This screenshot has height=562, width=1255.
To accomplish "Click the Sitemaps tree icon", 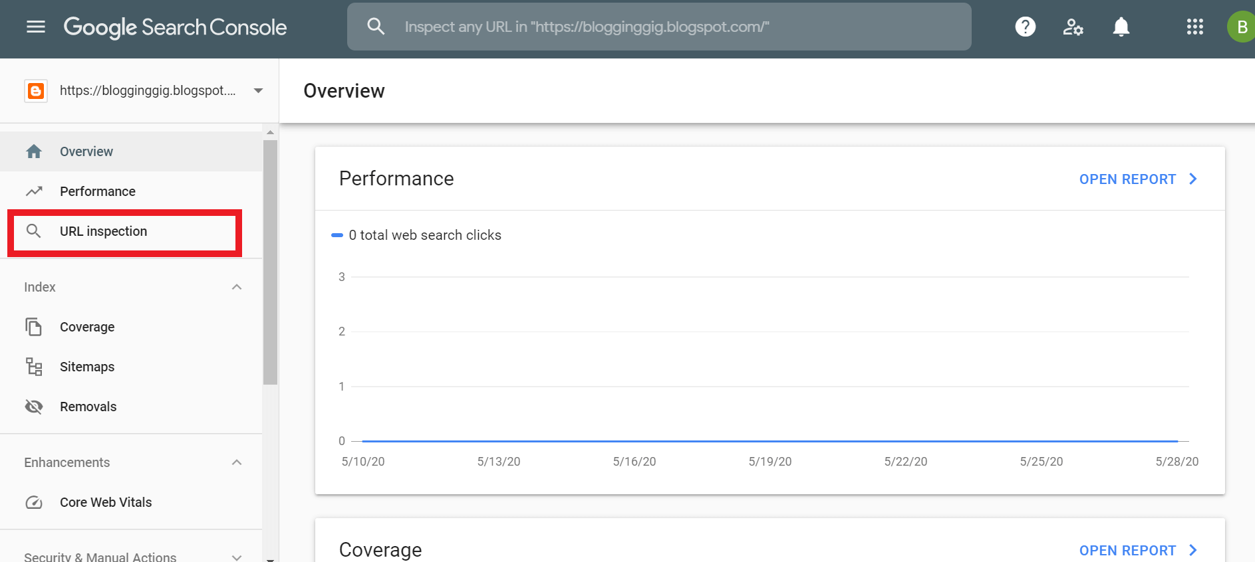I will [34, 367].
